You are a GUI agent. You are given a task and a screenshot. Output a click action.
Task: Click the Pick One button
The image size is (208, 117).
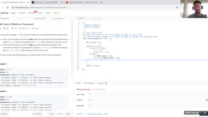37,114
